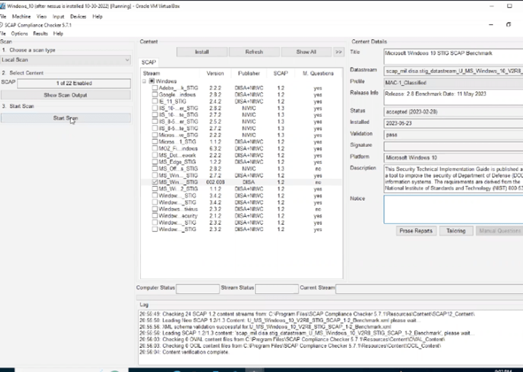This screenshot has width=523, height=372.
Task: Click the Install content button
Action: [202, 52]
